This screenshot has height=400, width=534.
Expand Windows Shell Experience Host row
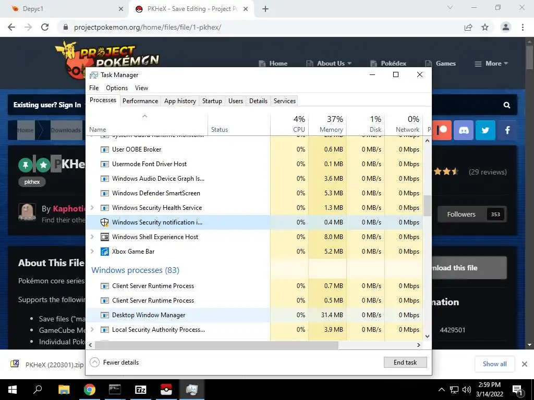tap(92, 237)
